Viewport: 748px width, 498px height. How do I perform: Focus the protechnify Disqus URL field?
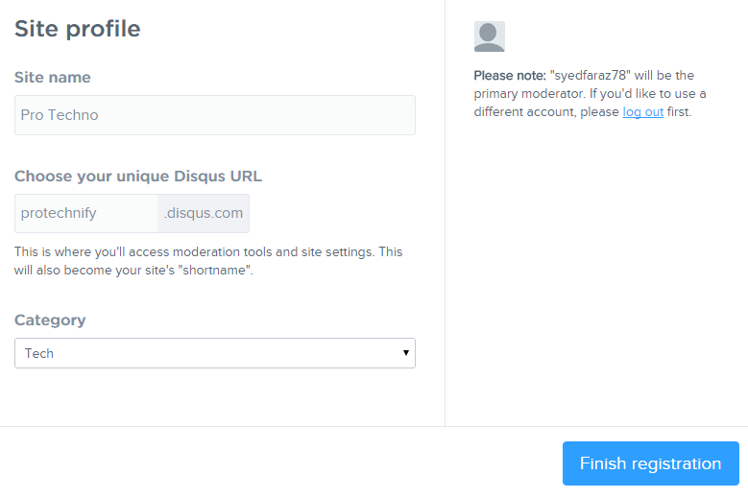point(85,213)
